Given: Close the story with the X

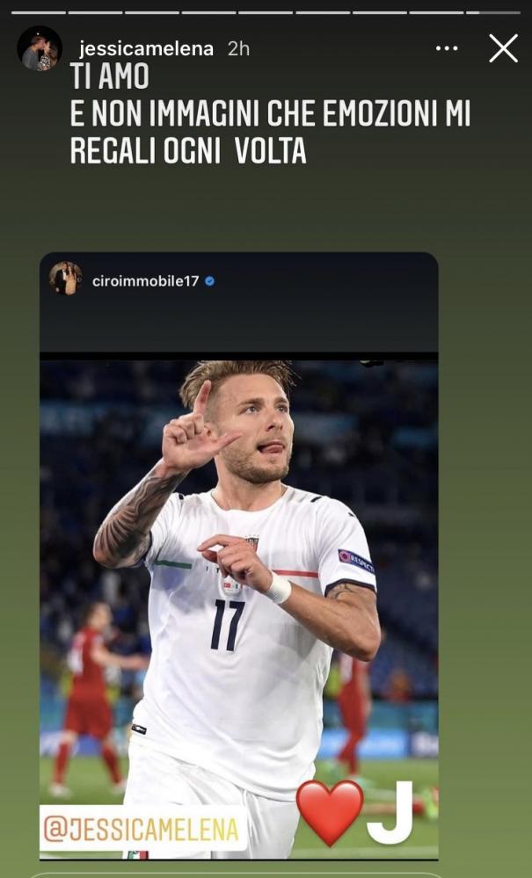Looking at the screenshot, I should (x=504, y=48).
